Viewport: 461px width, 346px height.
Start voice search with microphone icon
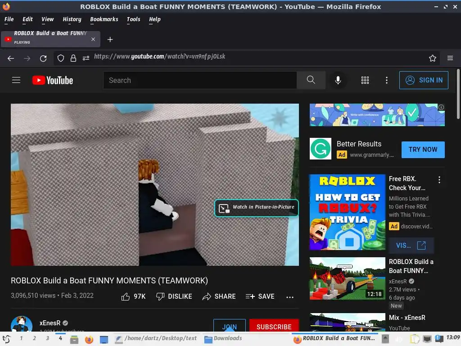coord(338,80)
